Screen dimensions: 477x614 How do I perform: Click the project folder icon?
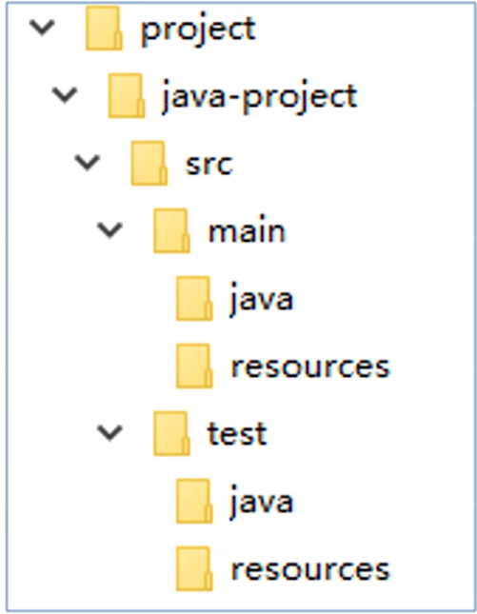point(104,29)
